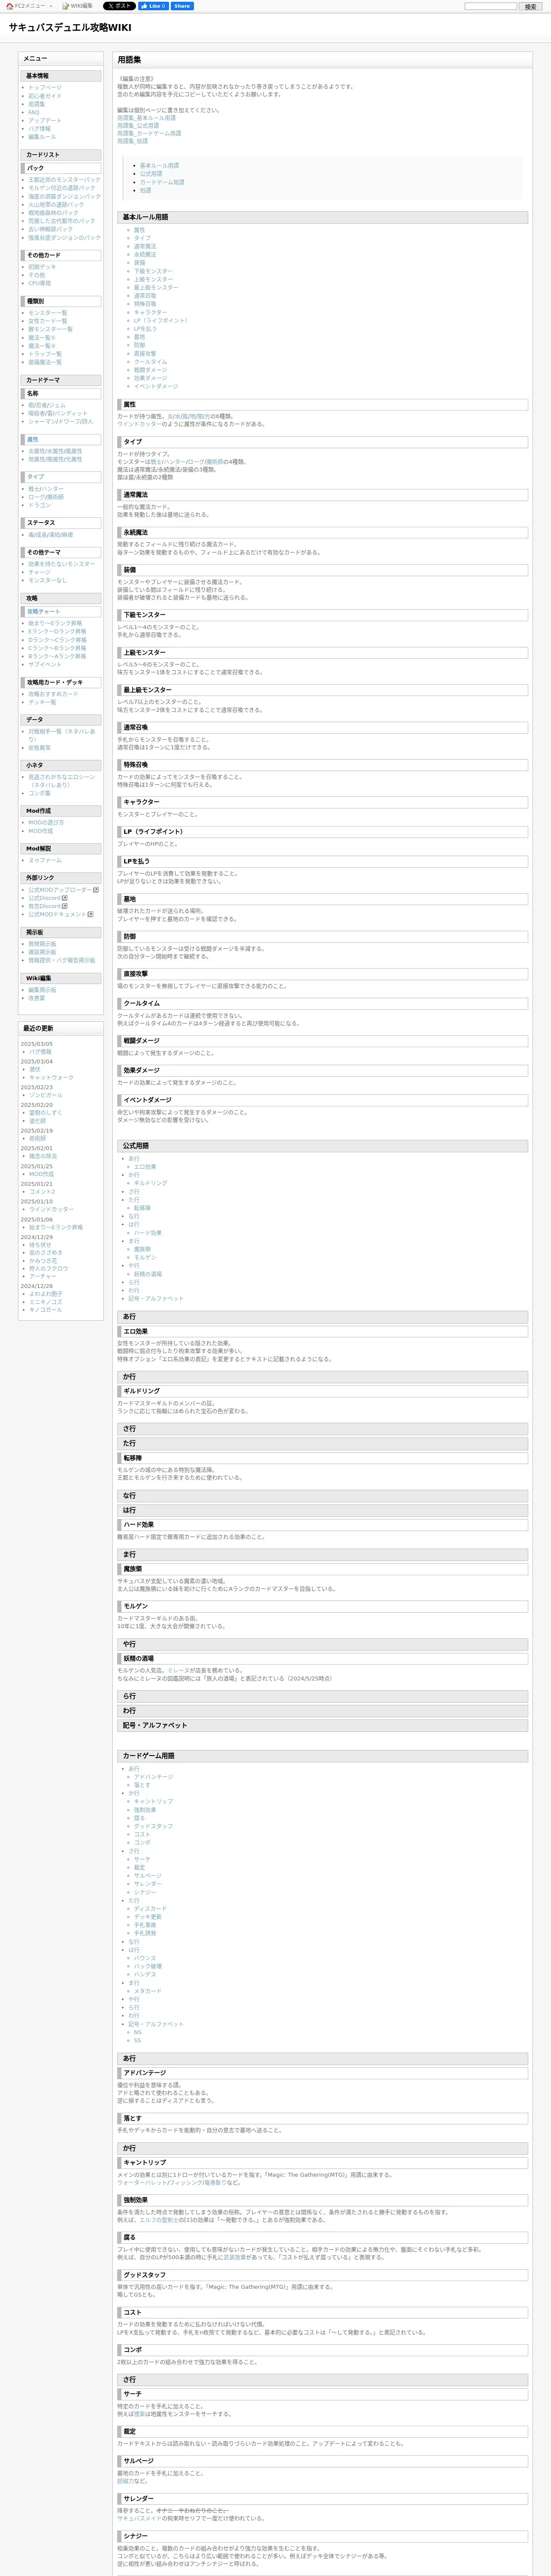Jump to ギルドリング in 公式用語 contents
Viewport: 551px width, 2576px height.
(x=151, y=1183)
